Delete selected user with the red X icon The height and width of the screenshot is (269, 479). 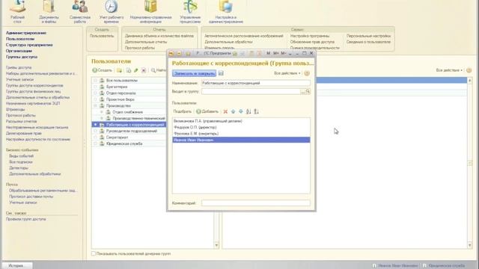[225, 111]
